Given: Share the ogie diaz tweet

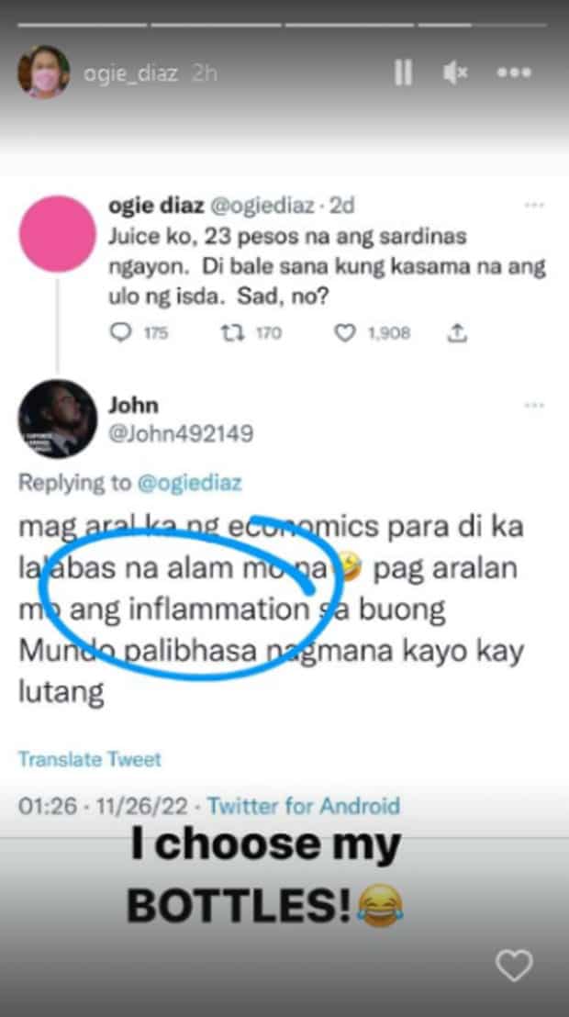Looking at the screenshot, I should pyautogui.click(x=457, y=333).
